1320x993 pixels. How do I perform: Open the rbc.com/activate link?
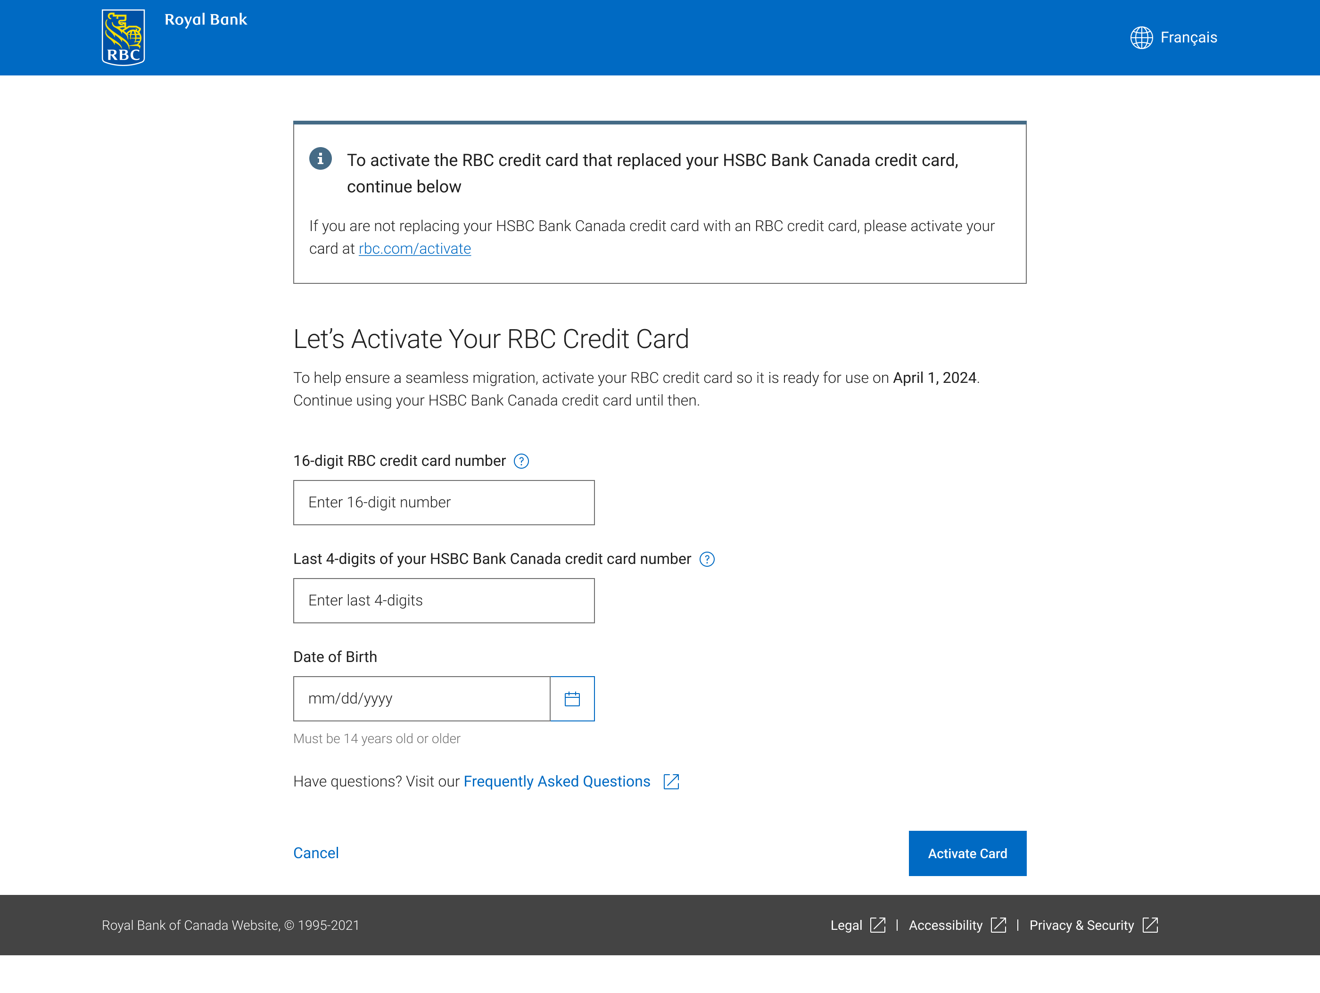click(x=415, y=249)
